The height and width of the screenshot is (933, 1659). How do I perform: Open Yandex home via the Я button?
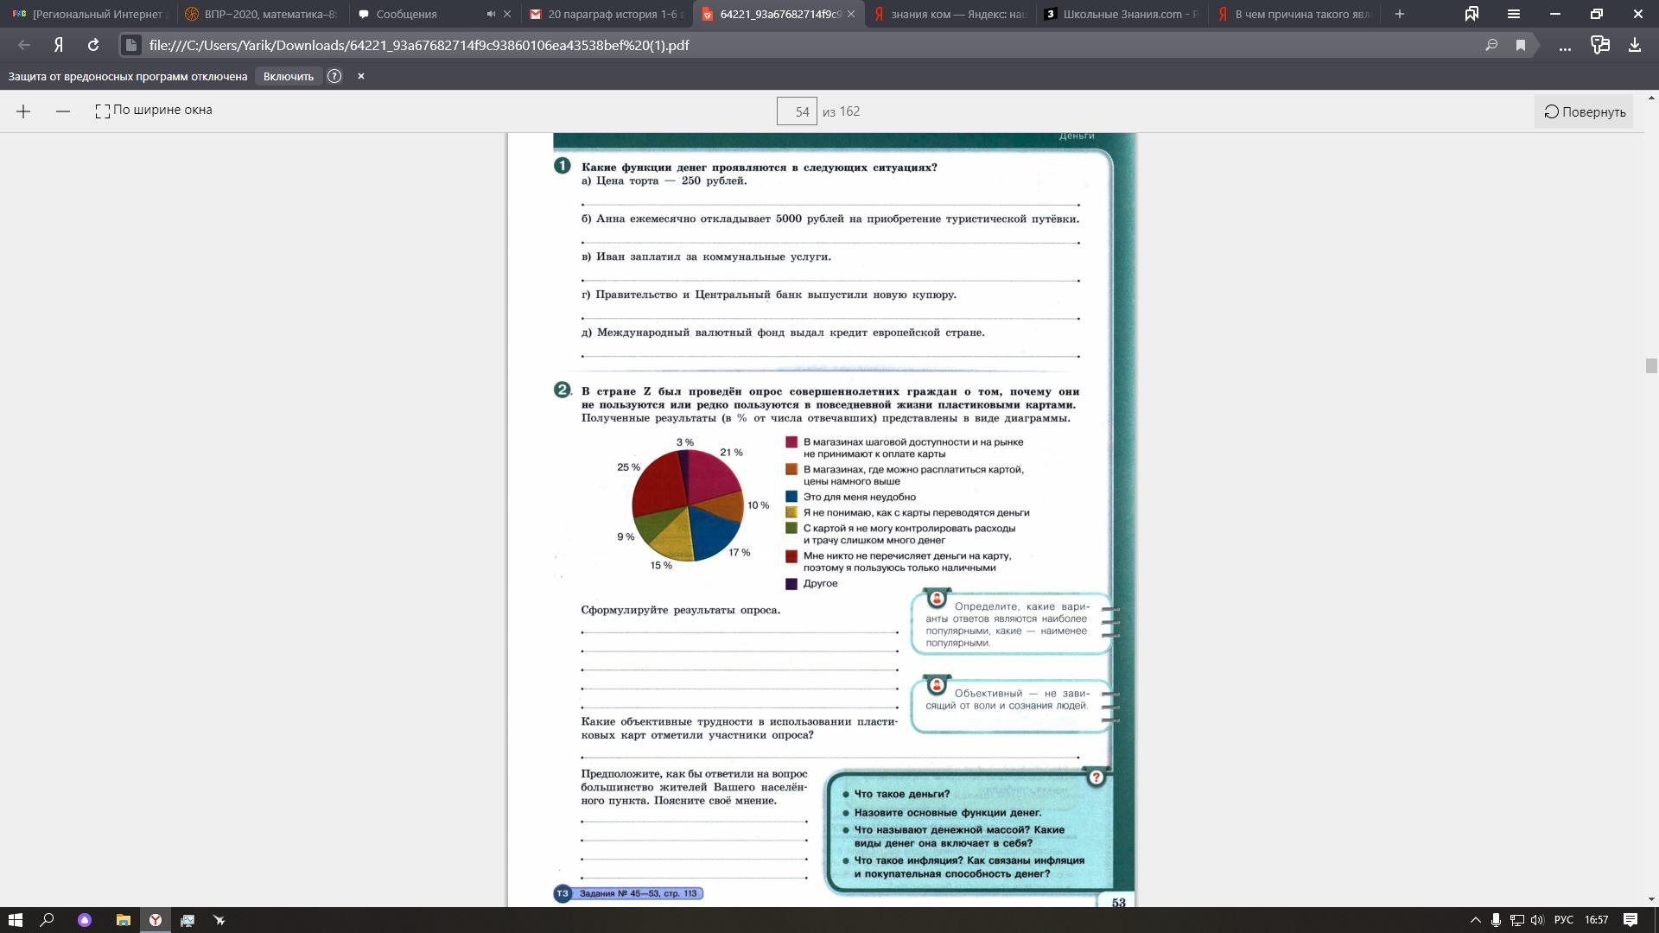[59, 45]
